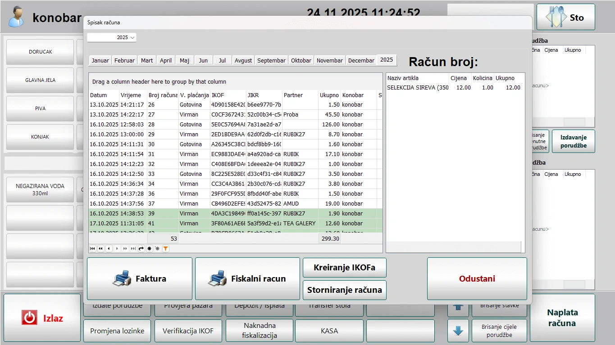
Task: Open the Sto table selection icon
Action: (556, 17)
